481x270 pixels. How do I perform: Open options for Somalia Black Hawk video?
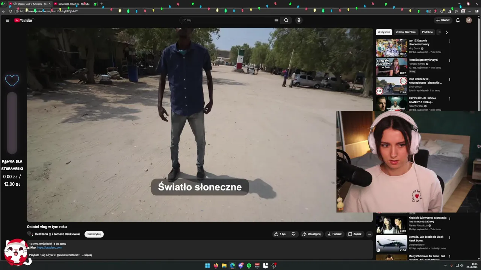[x=449, y=237]
